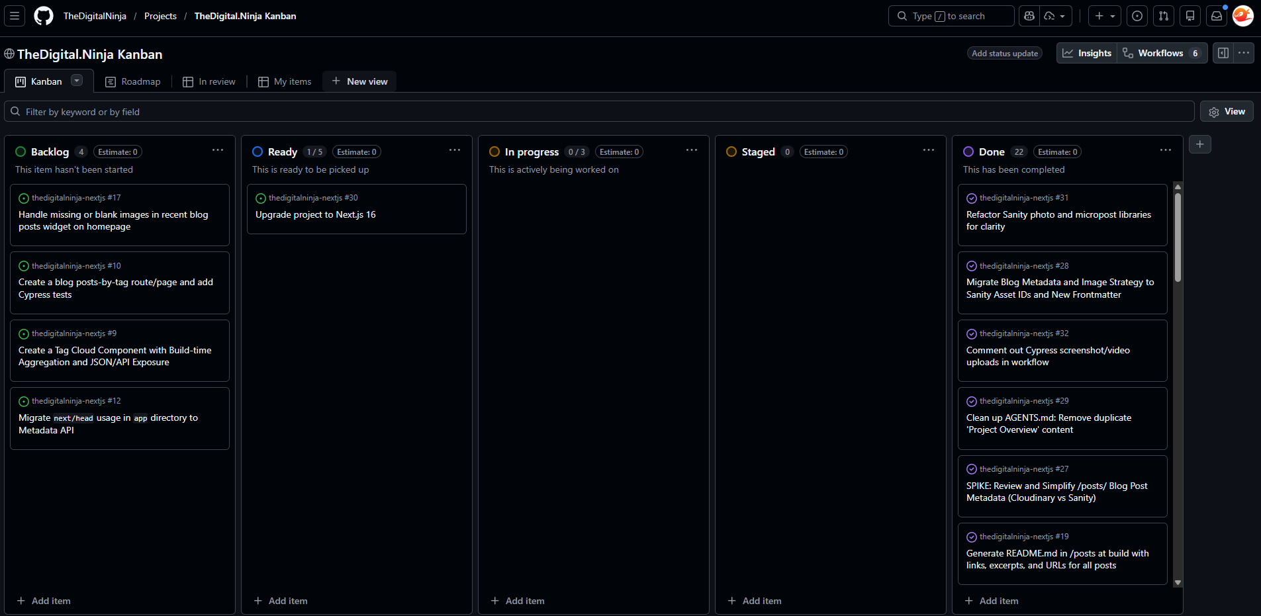This screenshot has height=616, width=1261.
Task: Click Done column scrollbar up arrow
Action: pos(1178,187)
